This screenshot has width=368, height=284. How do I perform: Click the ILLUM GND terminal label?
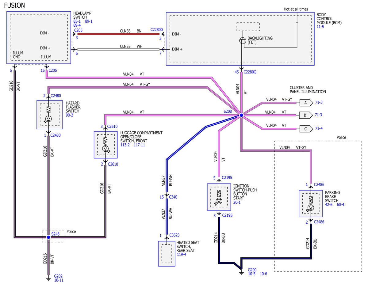(x=18, y=55)
